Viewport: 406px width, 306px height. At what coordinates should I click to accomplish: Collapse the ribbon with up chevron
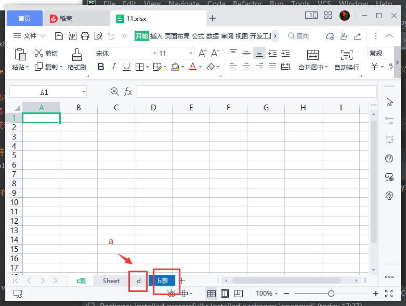(x=389, y=36)
